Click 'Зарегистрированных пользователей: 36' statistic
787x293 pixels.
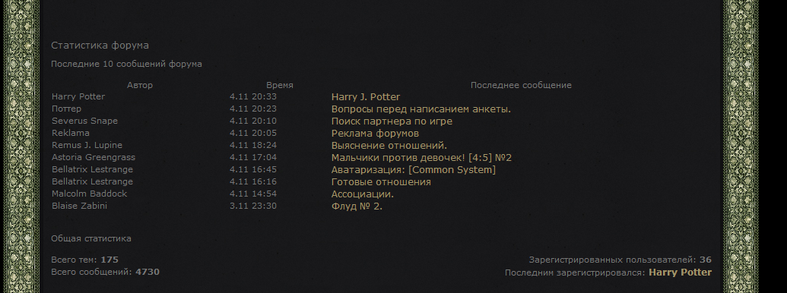coord(620,260)
